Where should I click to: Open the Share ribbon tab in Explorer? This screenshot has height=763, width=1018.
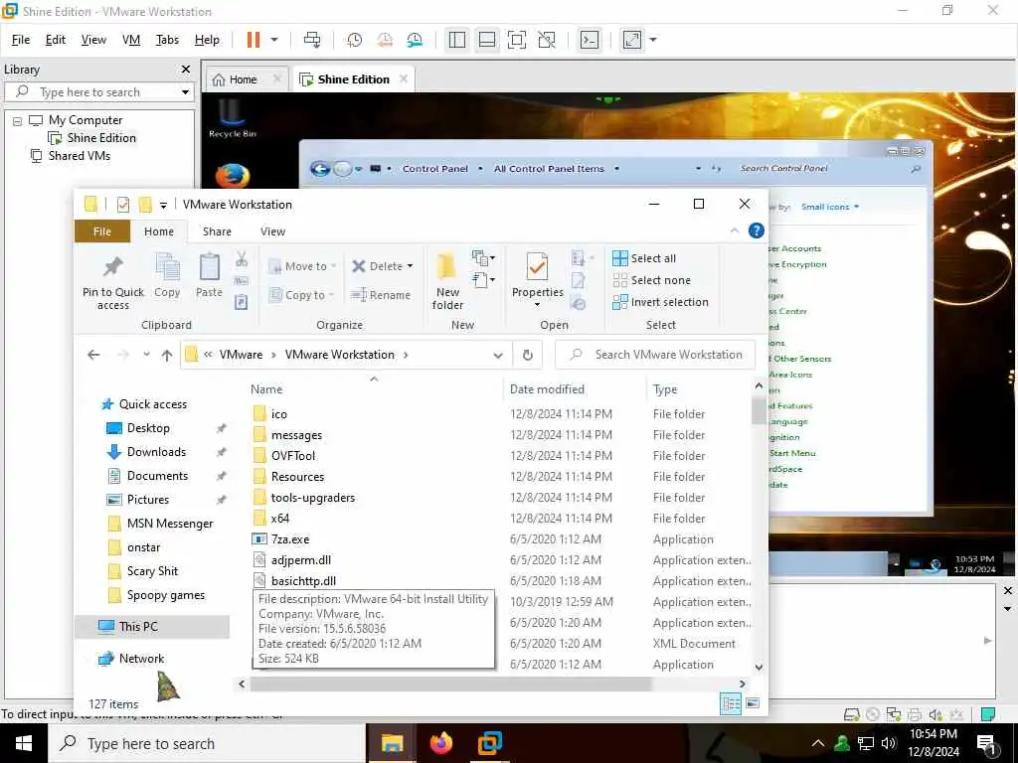[217, 231]
